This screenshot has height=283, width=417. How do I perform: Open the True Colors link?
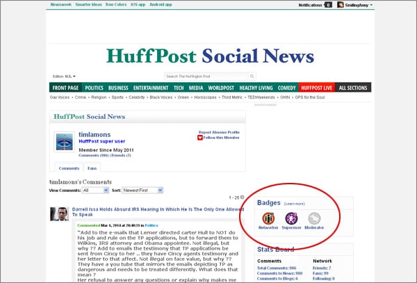[116, 5]
